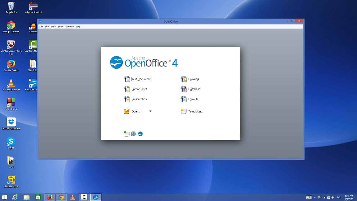Image resolution: width=357 pixels, height=201 pixels.
Task: Open the Edit menu
Action: coord(47,27)
